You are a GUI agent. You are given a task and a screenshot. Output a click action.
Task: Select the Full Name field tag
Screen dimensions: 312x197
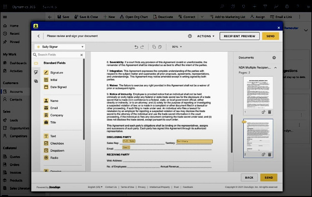pos(129,141)
